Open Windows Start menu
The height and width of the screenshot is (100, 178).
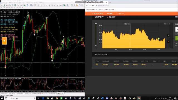point(2,98)
